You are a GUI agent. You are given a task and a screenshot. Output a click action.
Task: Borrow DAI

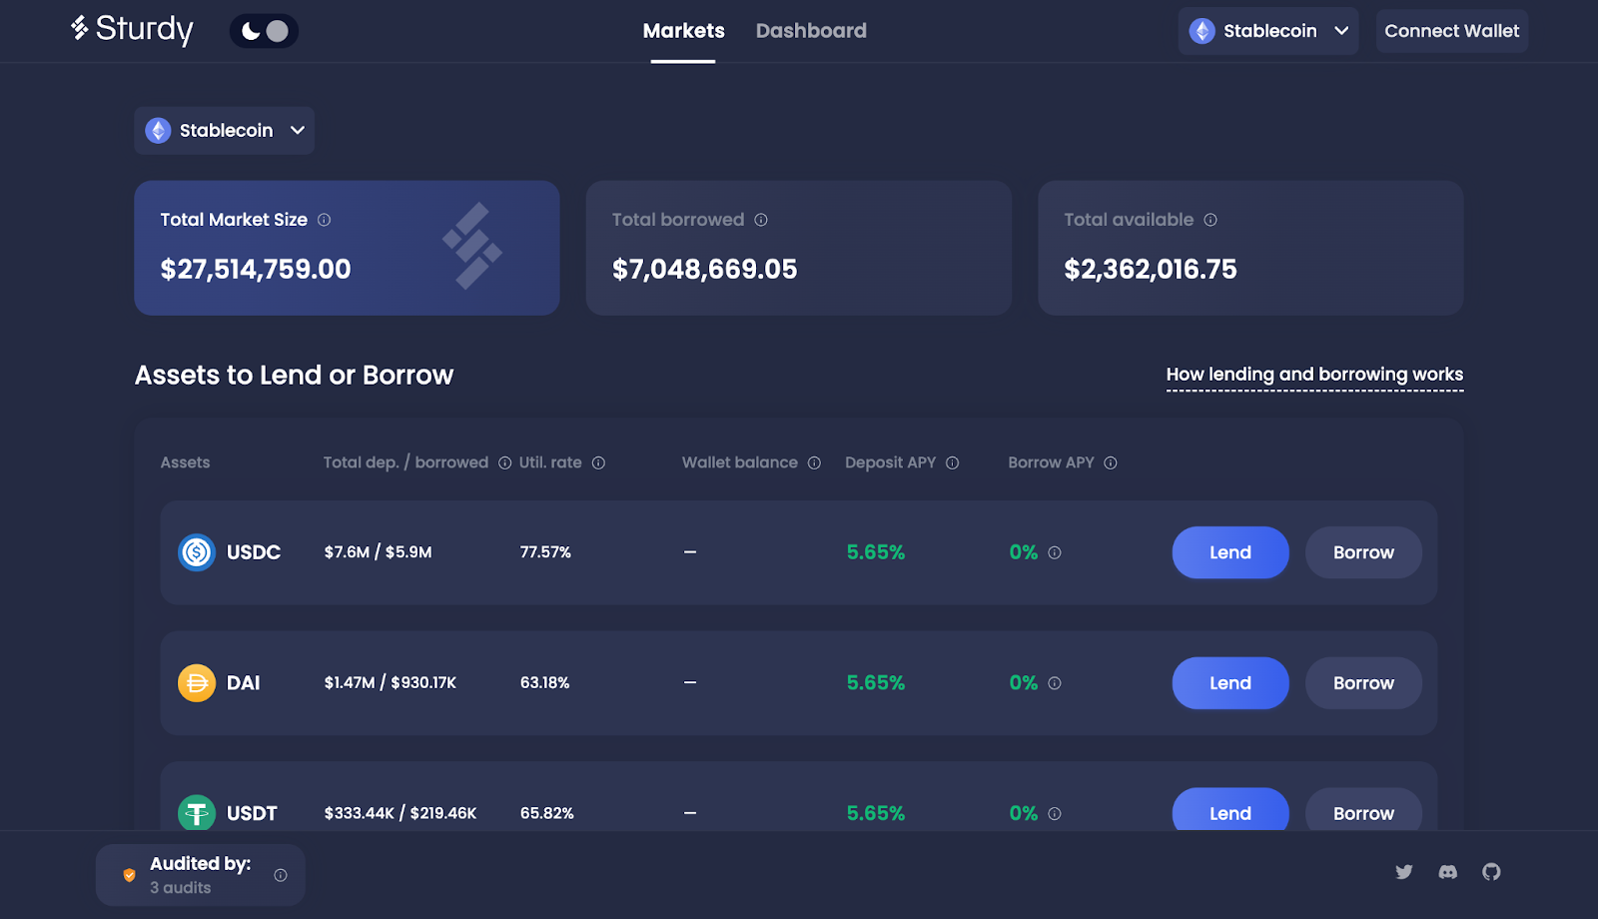tap(1363, 683)
